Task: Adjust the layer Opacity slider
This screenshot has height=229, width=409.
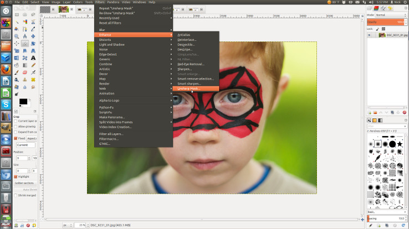Action: [387, 22]
